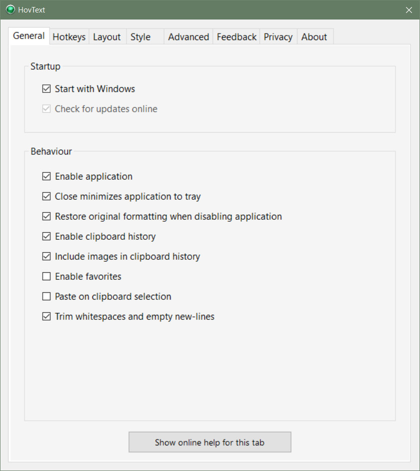Viewport: 420px width, 471px height.
Task: Disable the Enable application checkbox
Action: pyautogui.click(x=46, y=176)
